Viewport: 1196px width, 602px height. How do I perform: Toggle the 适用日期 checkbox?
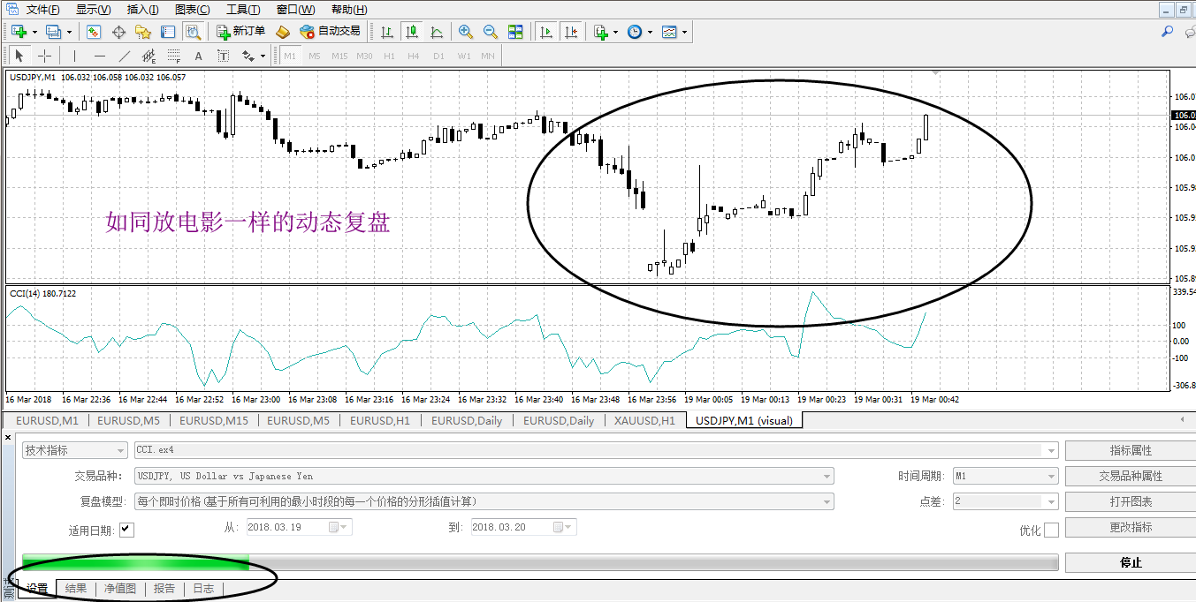coord(126,530)
